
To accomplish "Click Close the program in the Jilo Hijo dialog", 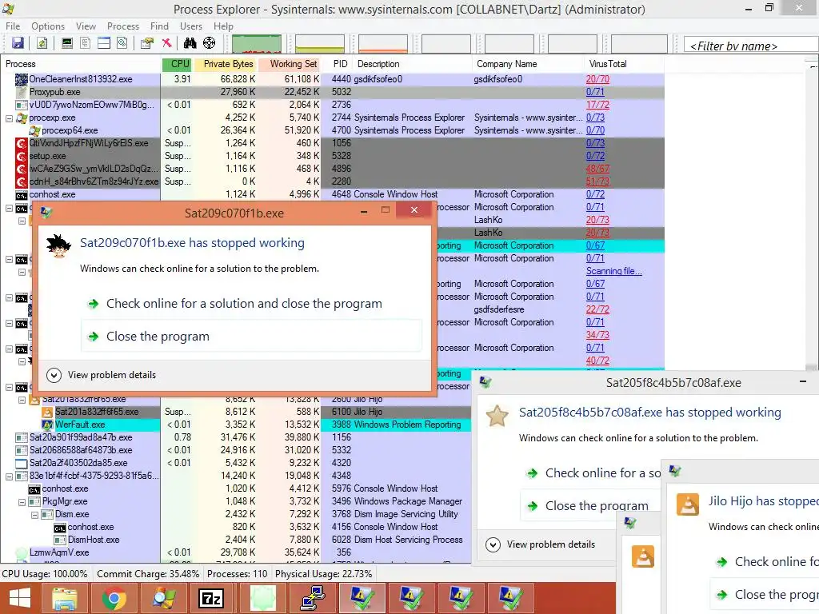I will 765,595.
